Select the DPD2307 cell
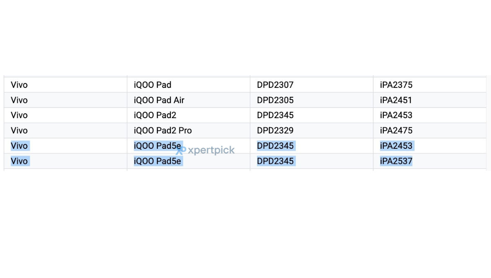 pyautogui.click(x=312, y=85)
